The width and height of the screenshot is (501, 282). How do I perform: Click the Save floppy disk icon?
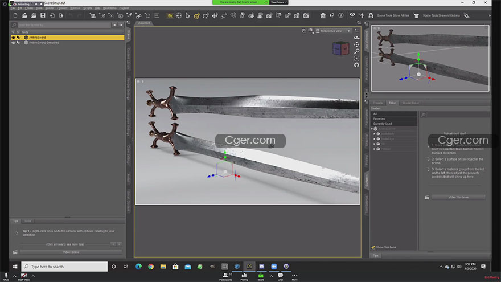click(x=43, y=15)
